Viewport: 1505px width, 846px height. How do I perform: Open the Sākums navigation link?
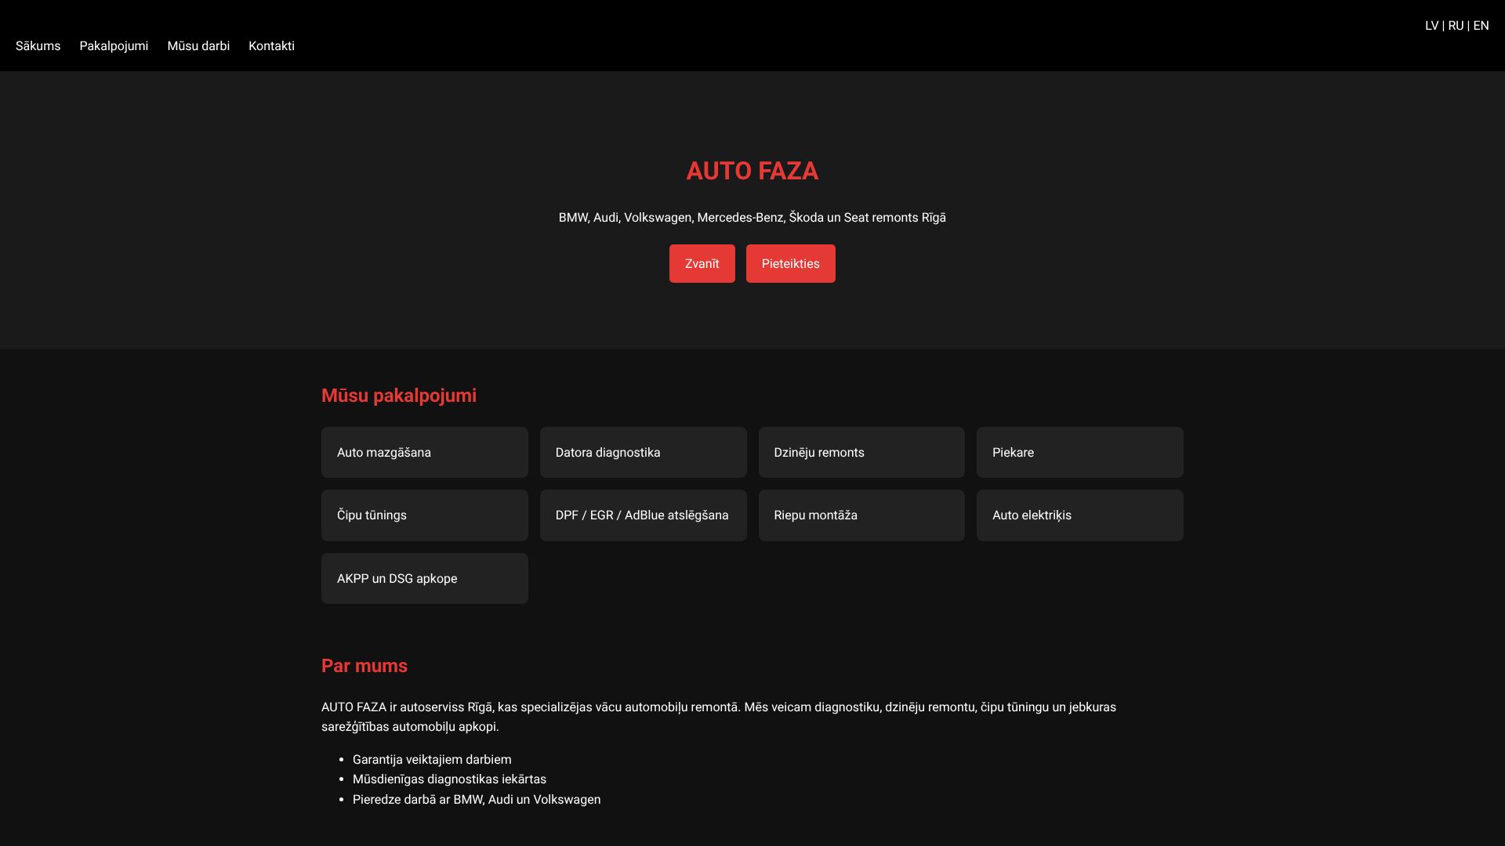tap(38, 46)
